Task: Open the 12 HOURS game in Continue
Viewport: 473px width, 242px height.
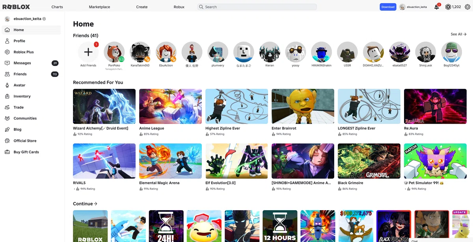Action: click(x=280, y=226)
